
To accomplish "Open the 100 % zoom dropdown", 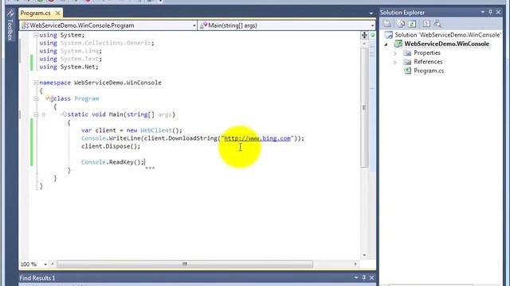I will click(45, 265).
